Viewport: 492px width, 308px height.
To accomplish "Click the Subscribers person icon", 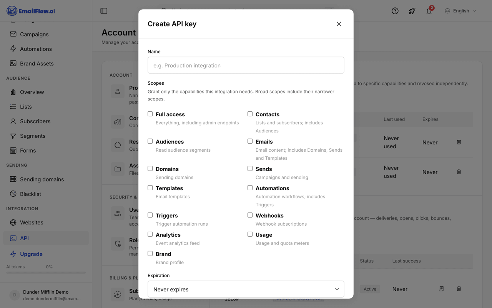I will click(x=13, y=121).
